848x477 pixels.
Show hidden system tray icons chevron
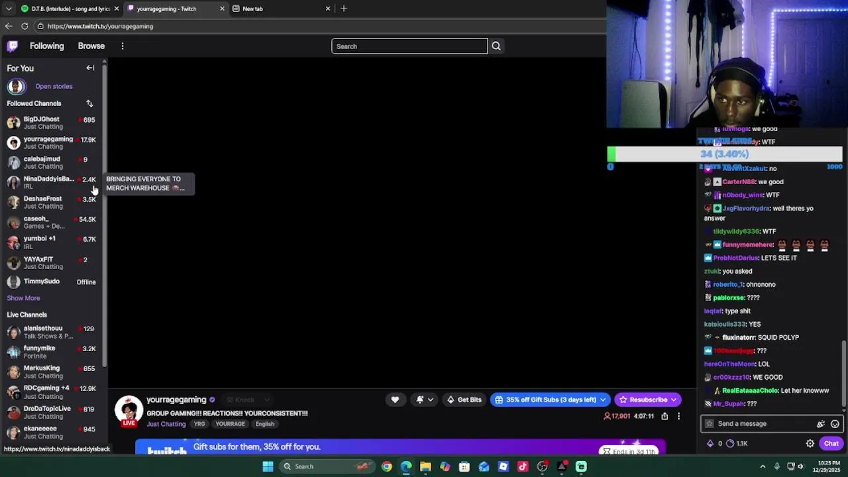[x=763, y=466]
